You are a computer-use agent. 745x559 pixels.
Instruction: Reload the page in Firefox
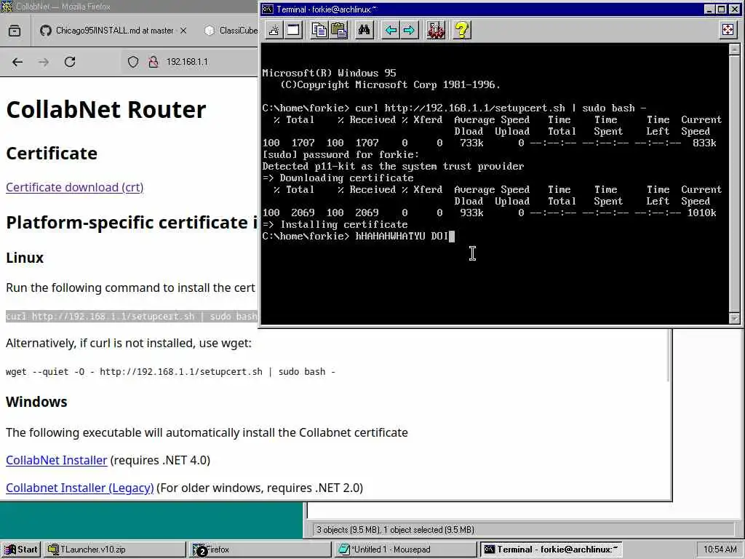tap(70, 62)
